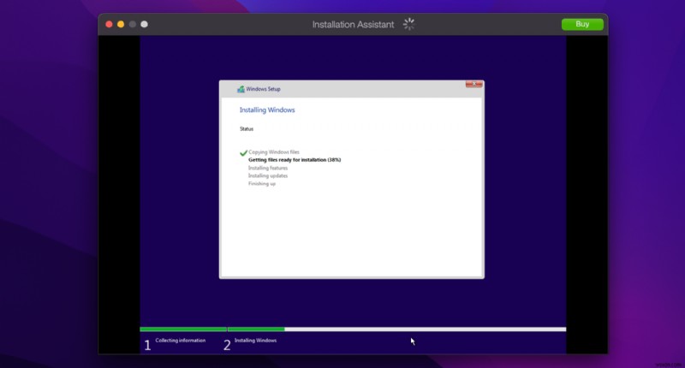Select the Finishing up step
Screen dimensions: 685x368
262,184
